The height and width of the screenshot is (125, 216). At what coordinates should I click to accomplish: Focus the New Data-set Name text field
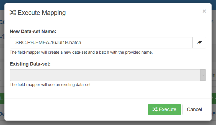138,43
